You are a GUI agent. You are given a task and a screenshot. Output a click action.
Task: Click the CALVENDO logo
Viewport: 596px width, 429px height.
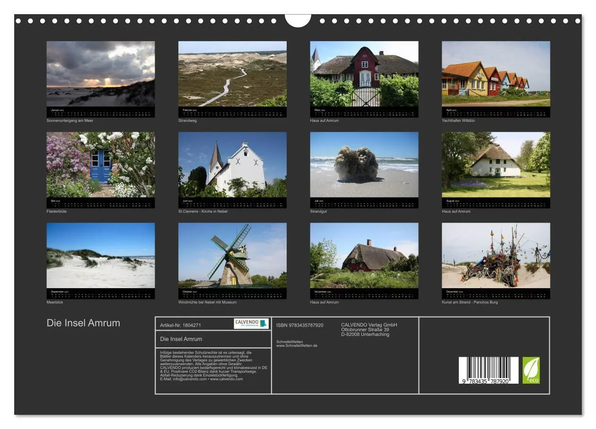point(251,324)
